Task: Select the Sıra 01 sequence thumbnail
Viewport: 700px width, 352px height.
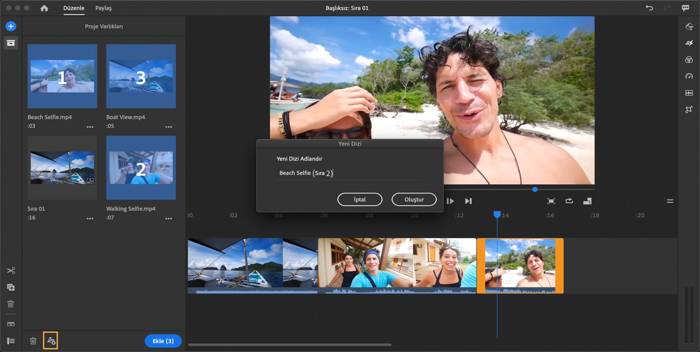Action: (x=62, y=168)
